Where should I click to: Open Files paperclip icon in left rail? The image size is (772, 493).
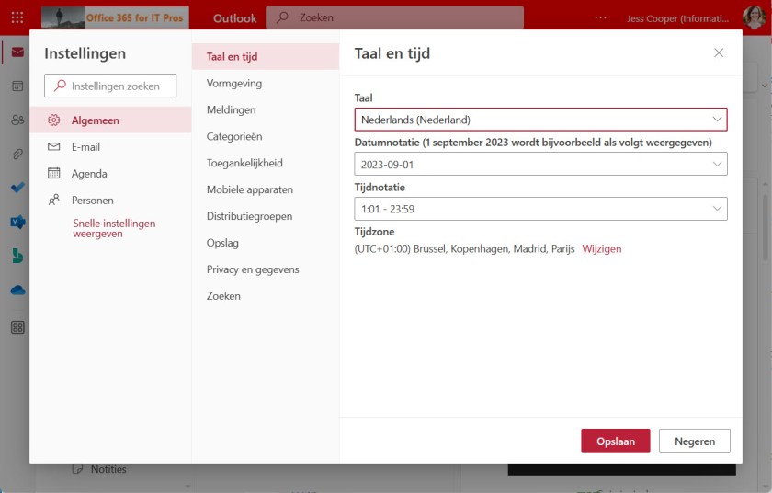17,155
